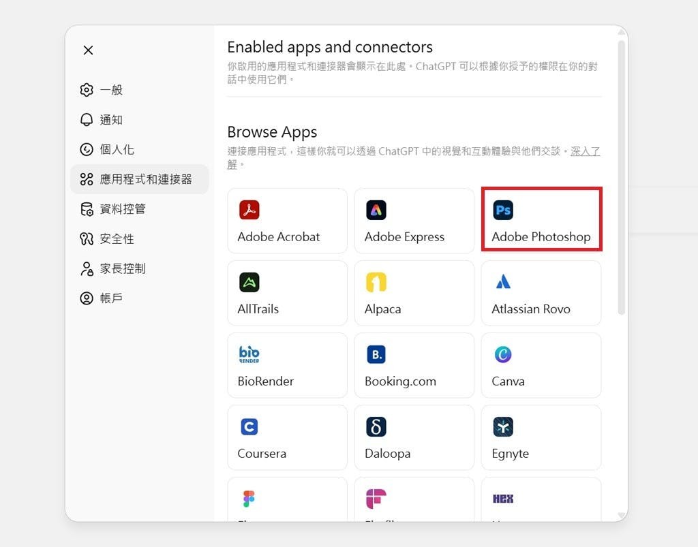Click the Egnyte logo icon
This screenshot has width=698, height=547.
(503, 427)
